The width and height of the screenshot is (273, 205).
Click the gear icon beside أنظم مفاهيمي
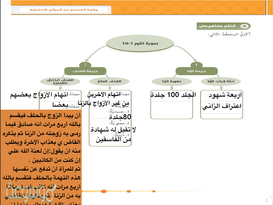click(243, 26)
